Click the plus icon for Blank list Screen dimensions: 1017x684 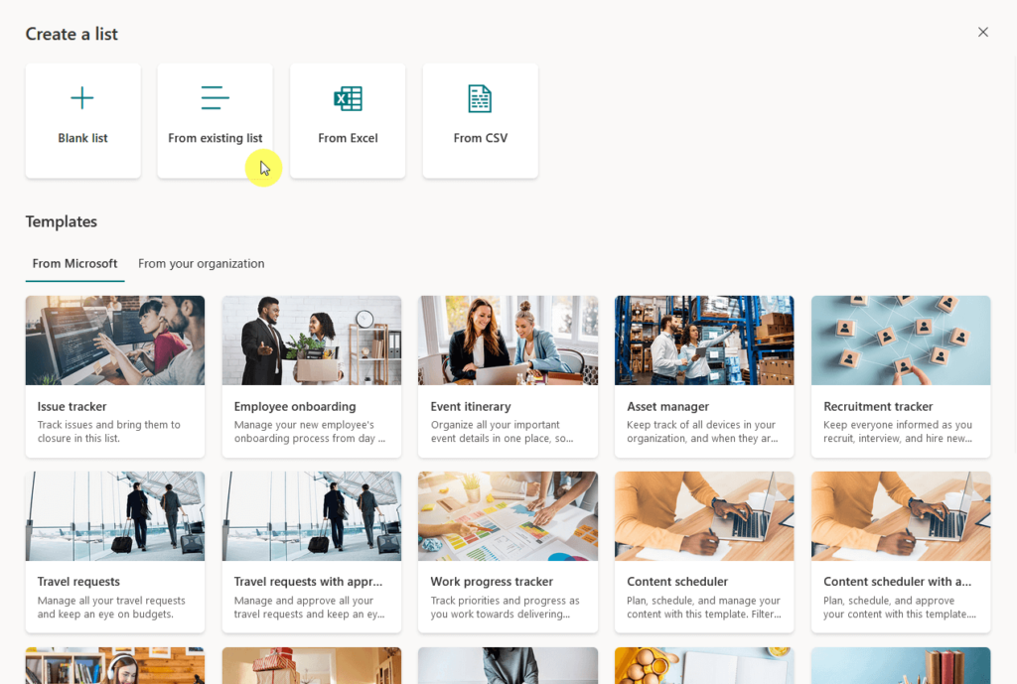[x=82, y=98]
